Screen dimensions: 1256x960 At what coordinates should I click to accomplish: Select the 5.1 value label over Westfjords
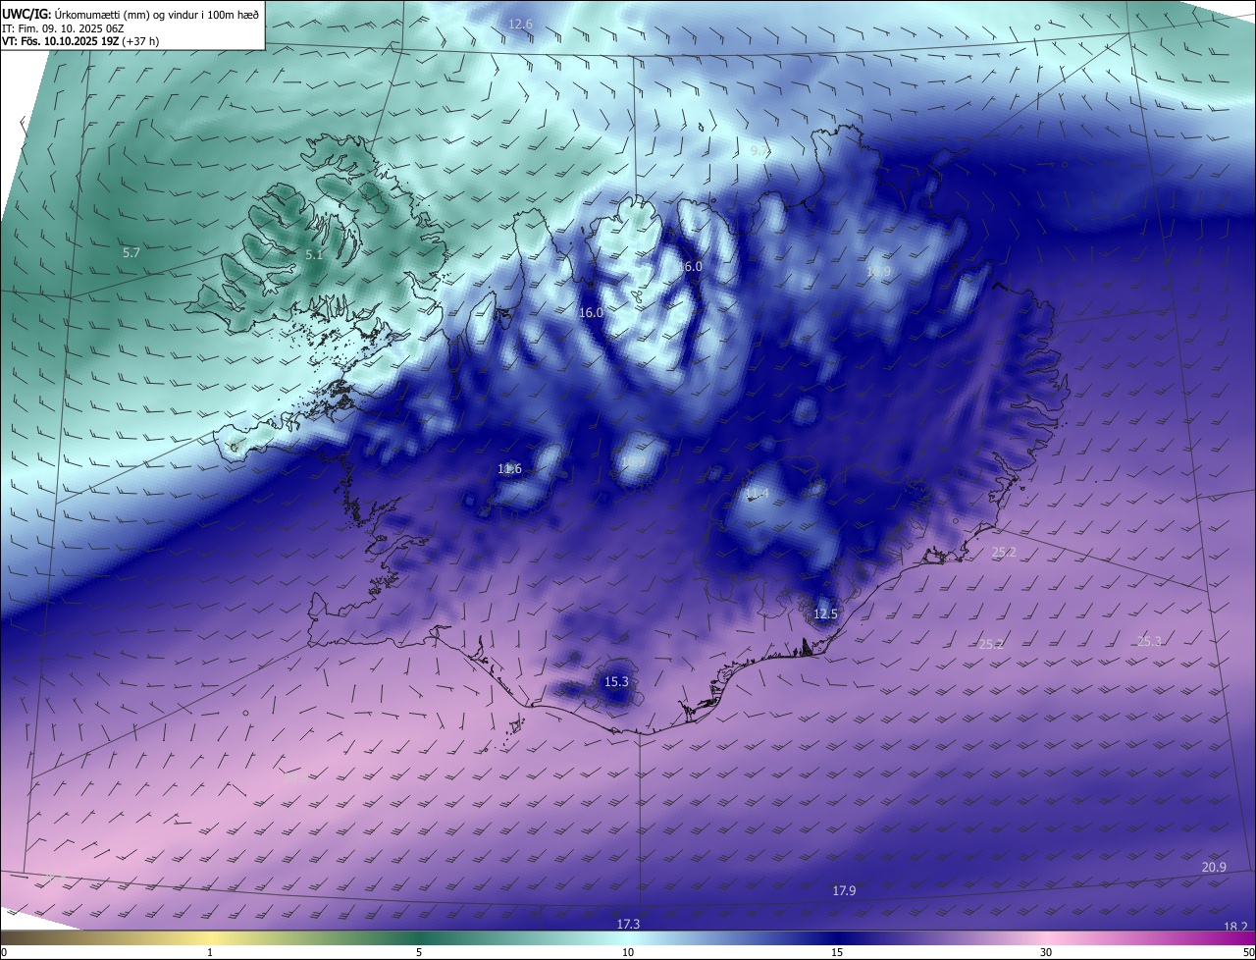tap(313, 255)
